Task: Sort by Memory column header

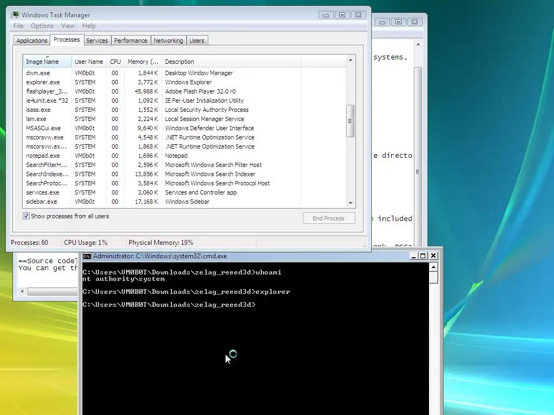Action: [143, 62]
